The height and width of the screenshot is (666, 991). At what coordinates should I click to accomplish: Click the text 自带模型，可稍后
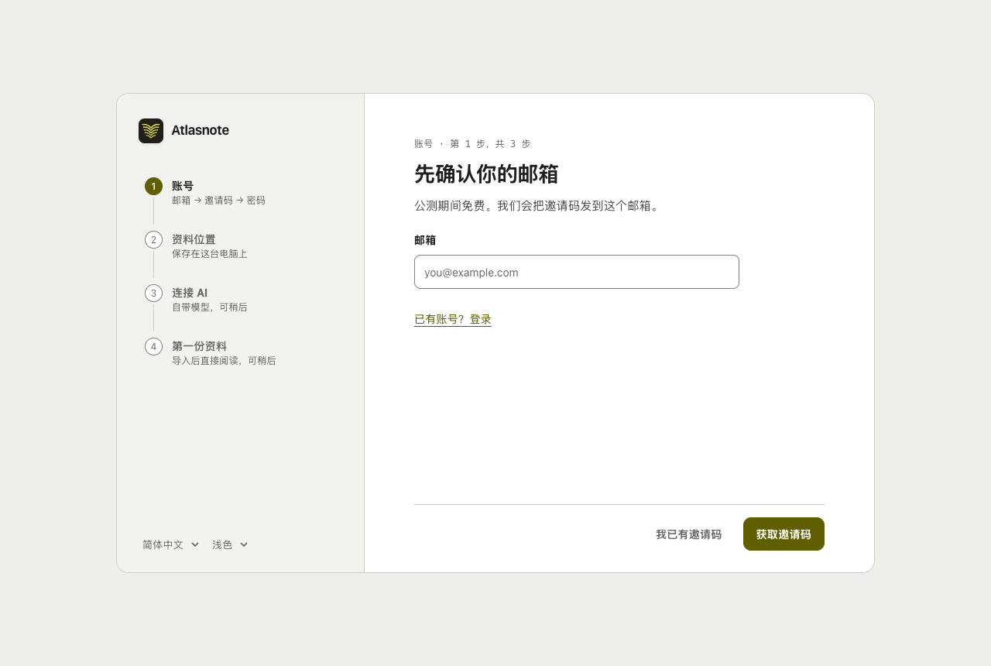click(210, 307)
